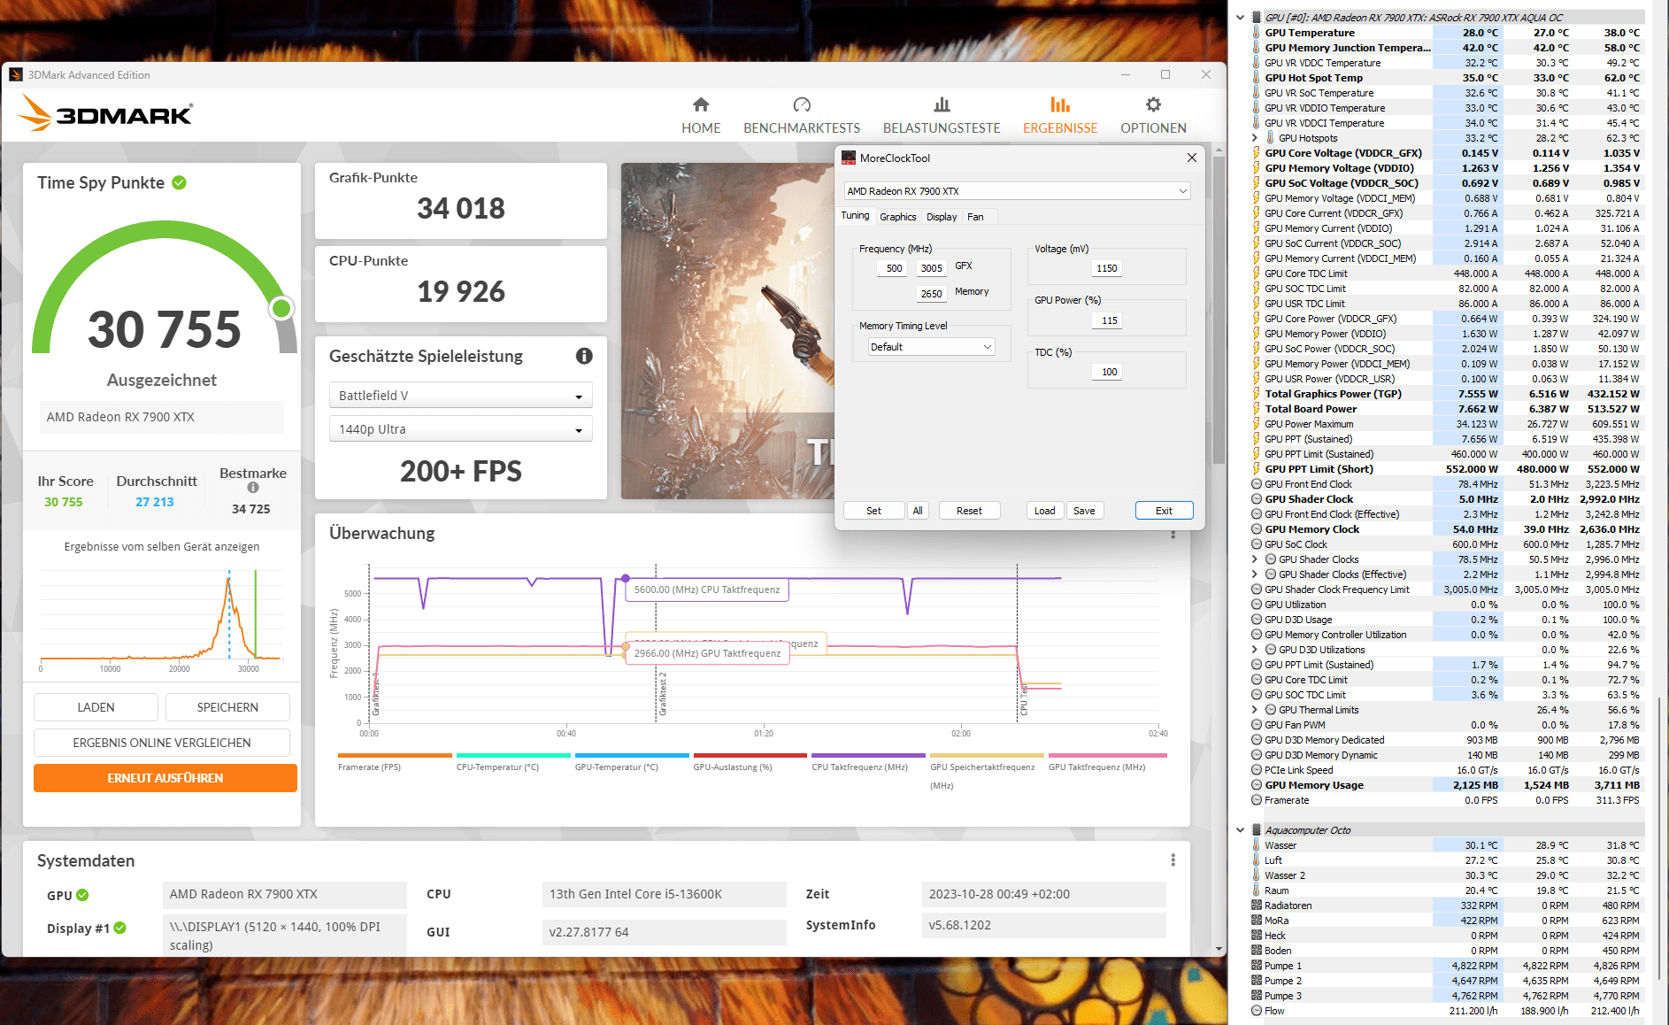Expand the GPU Thermal Limits row

(1255, 710)
